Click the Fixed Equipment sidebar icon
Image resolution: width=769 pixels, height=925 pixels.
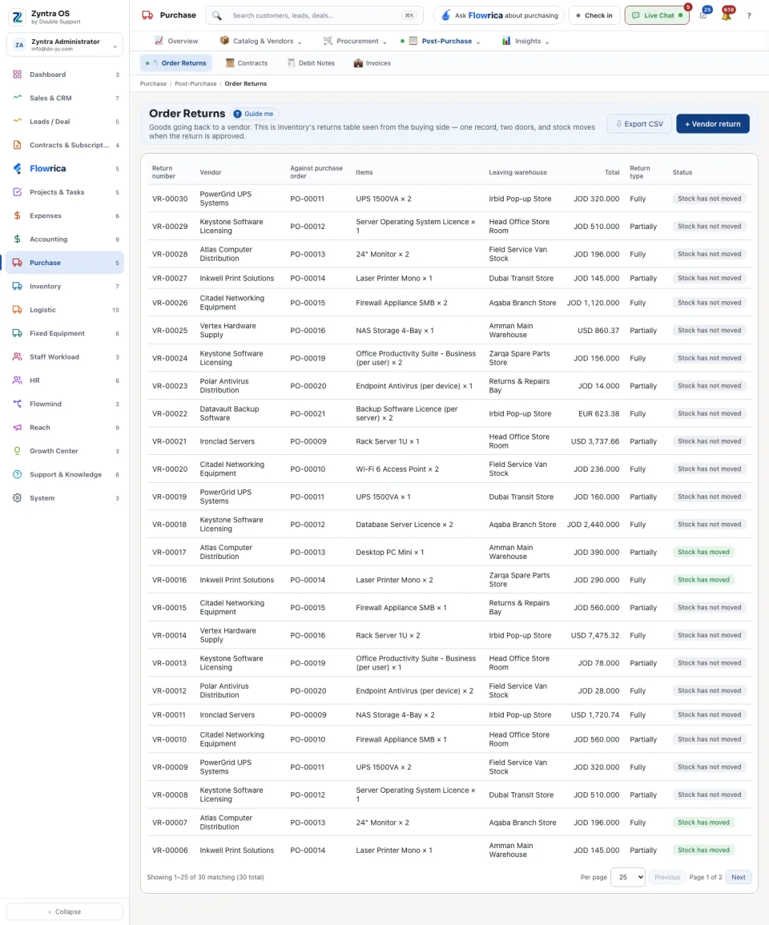(17, 333)
